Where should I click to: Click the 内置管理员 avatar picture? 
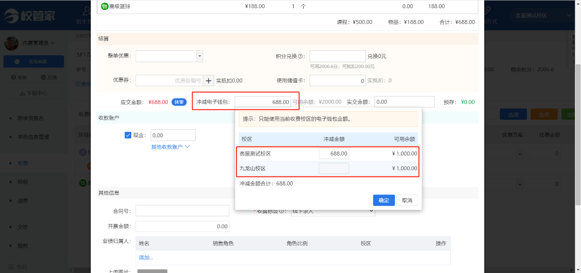11,43
